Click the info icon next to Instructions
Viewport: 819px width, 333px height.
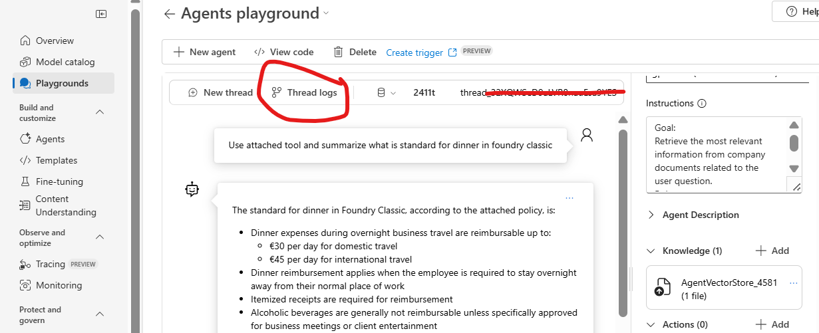point(702,104)
